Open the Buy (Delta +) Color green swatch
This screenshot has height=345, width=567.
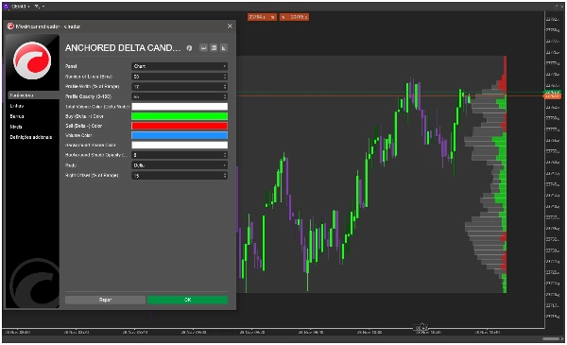tap(180, 116)
